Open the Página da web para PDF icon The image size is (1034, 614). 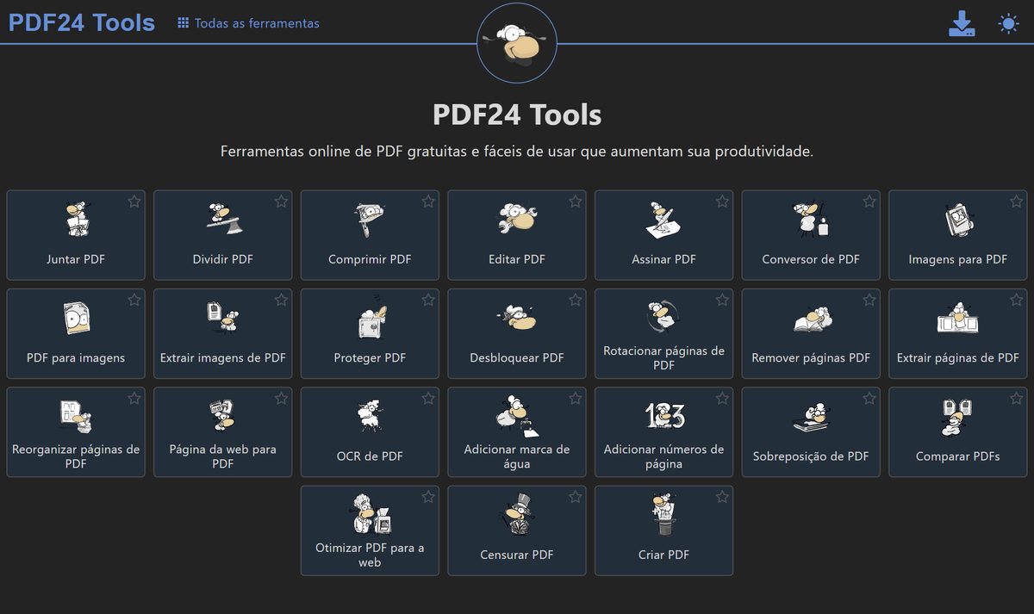pyautogui.click(x=223, y=416)
